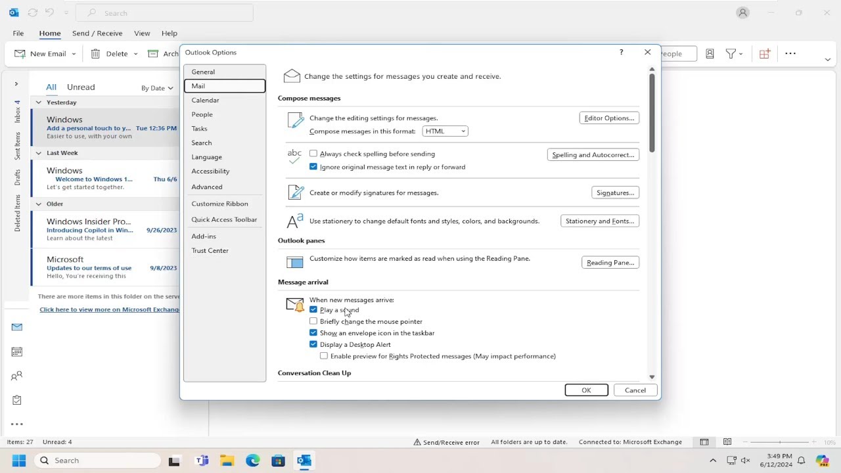Open the New Email compose icon
This screenshot has width=841, height=473.
[20, 54]
